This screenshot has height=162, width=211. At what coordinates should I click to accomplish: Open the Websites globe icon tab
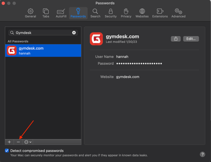[x=142, y=13]
